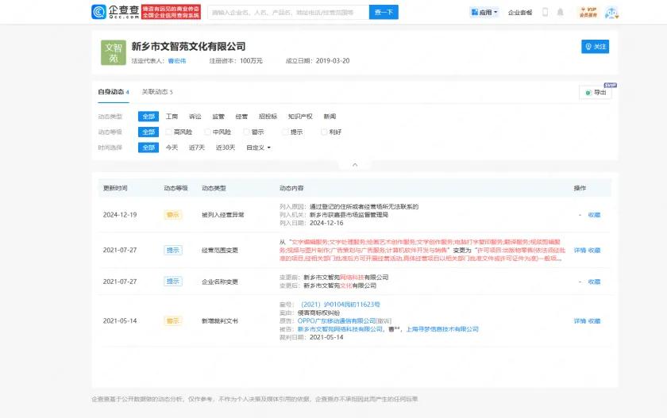
Task: Enable the 警示 level checkbox
Action: (245, 132)
